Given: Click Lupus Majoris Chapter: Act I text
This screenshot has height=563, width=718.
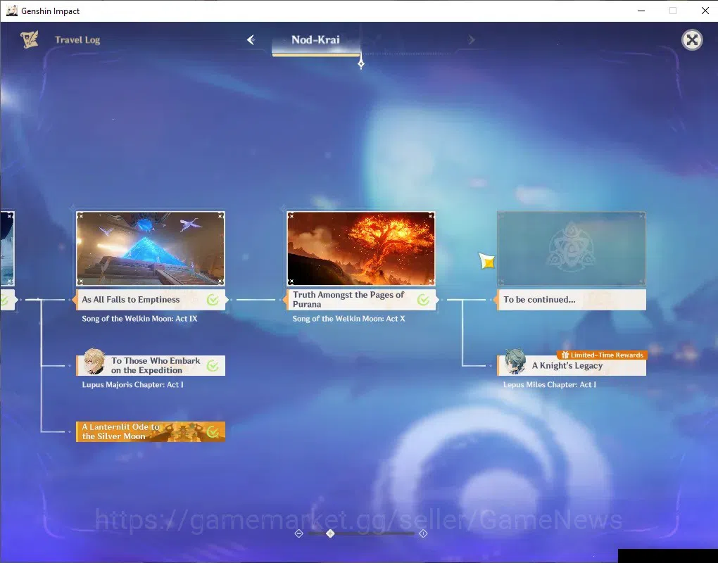Looking at the screenshot, I should coord(133,384).
